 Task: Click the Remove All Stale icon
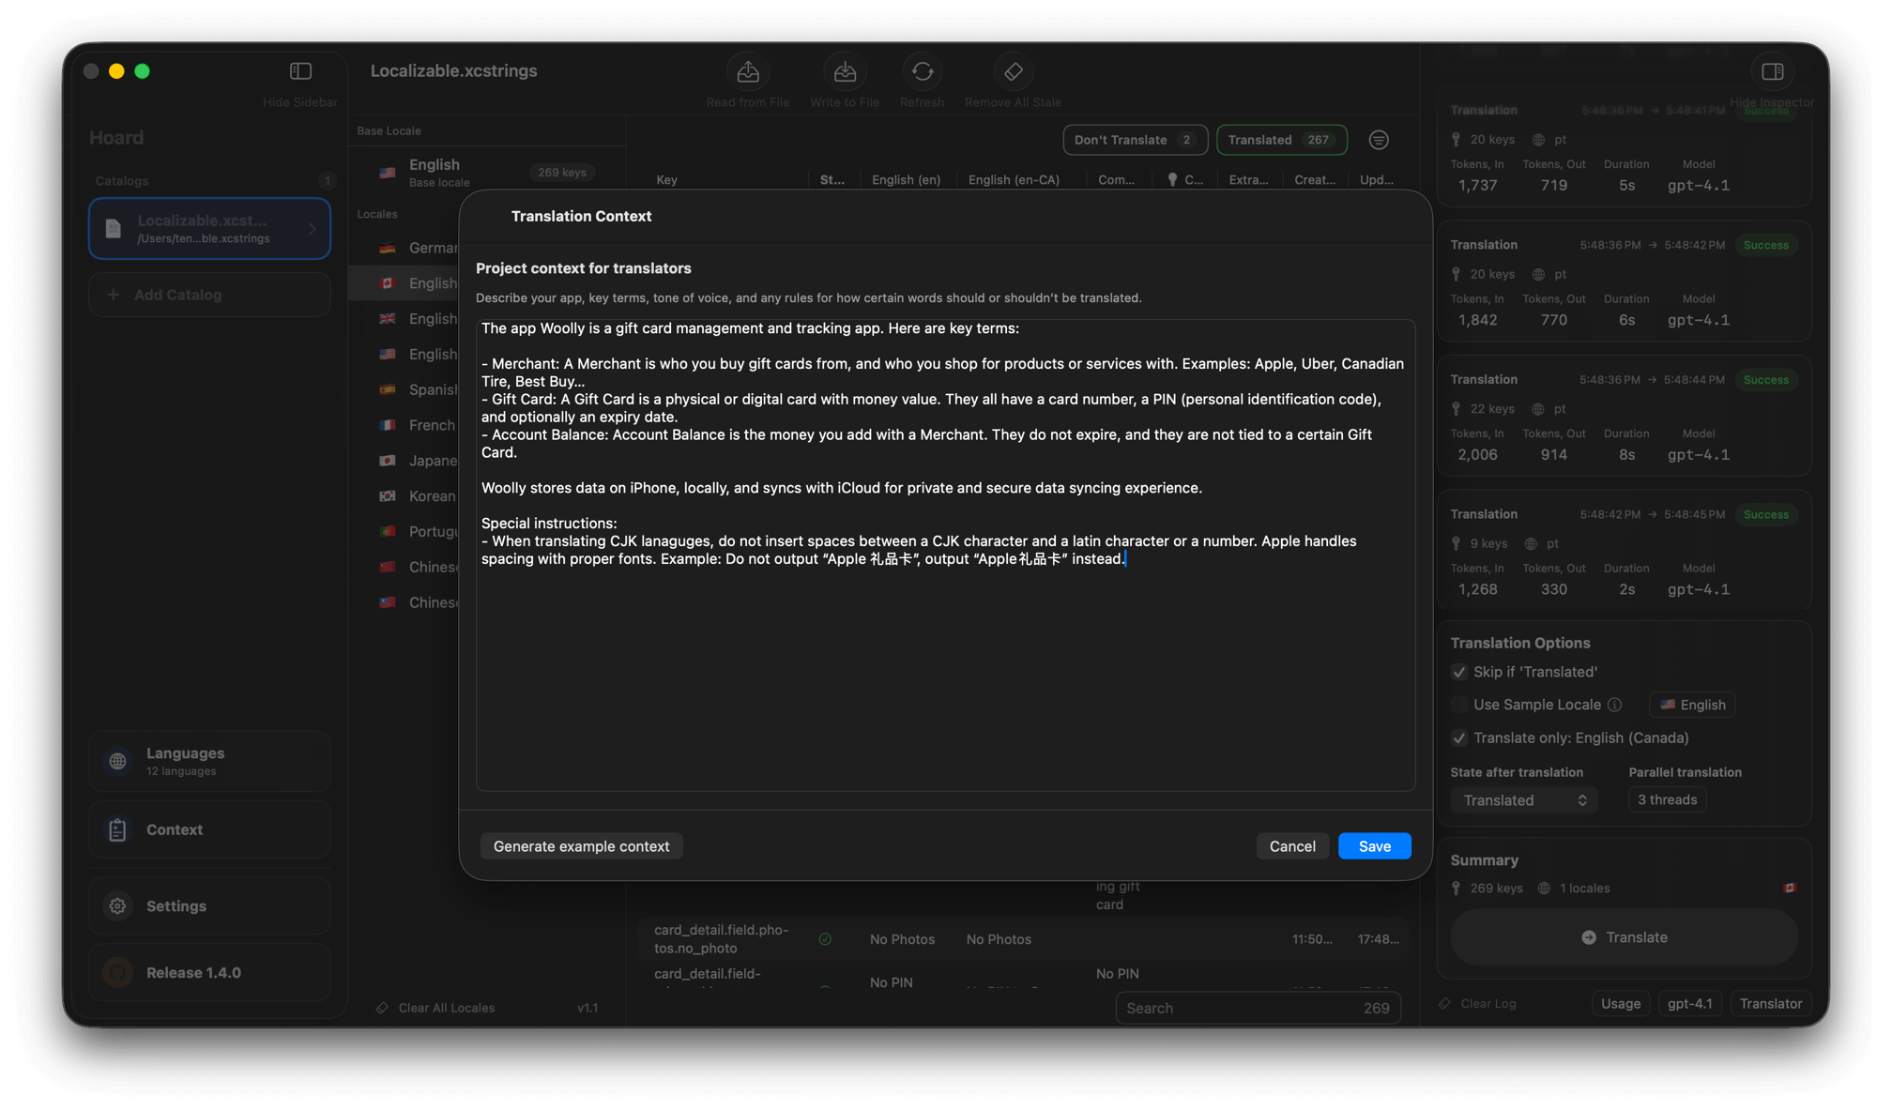click(1013, 72)
